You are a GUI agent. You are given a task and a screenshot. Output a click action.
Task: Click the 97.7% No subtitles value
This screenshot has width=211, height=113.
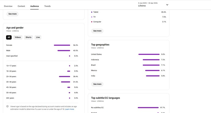pos(163,108)
